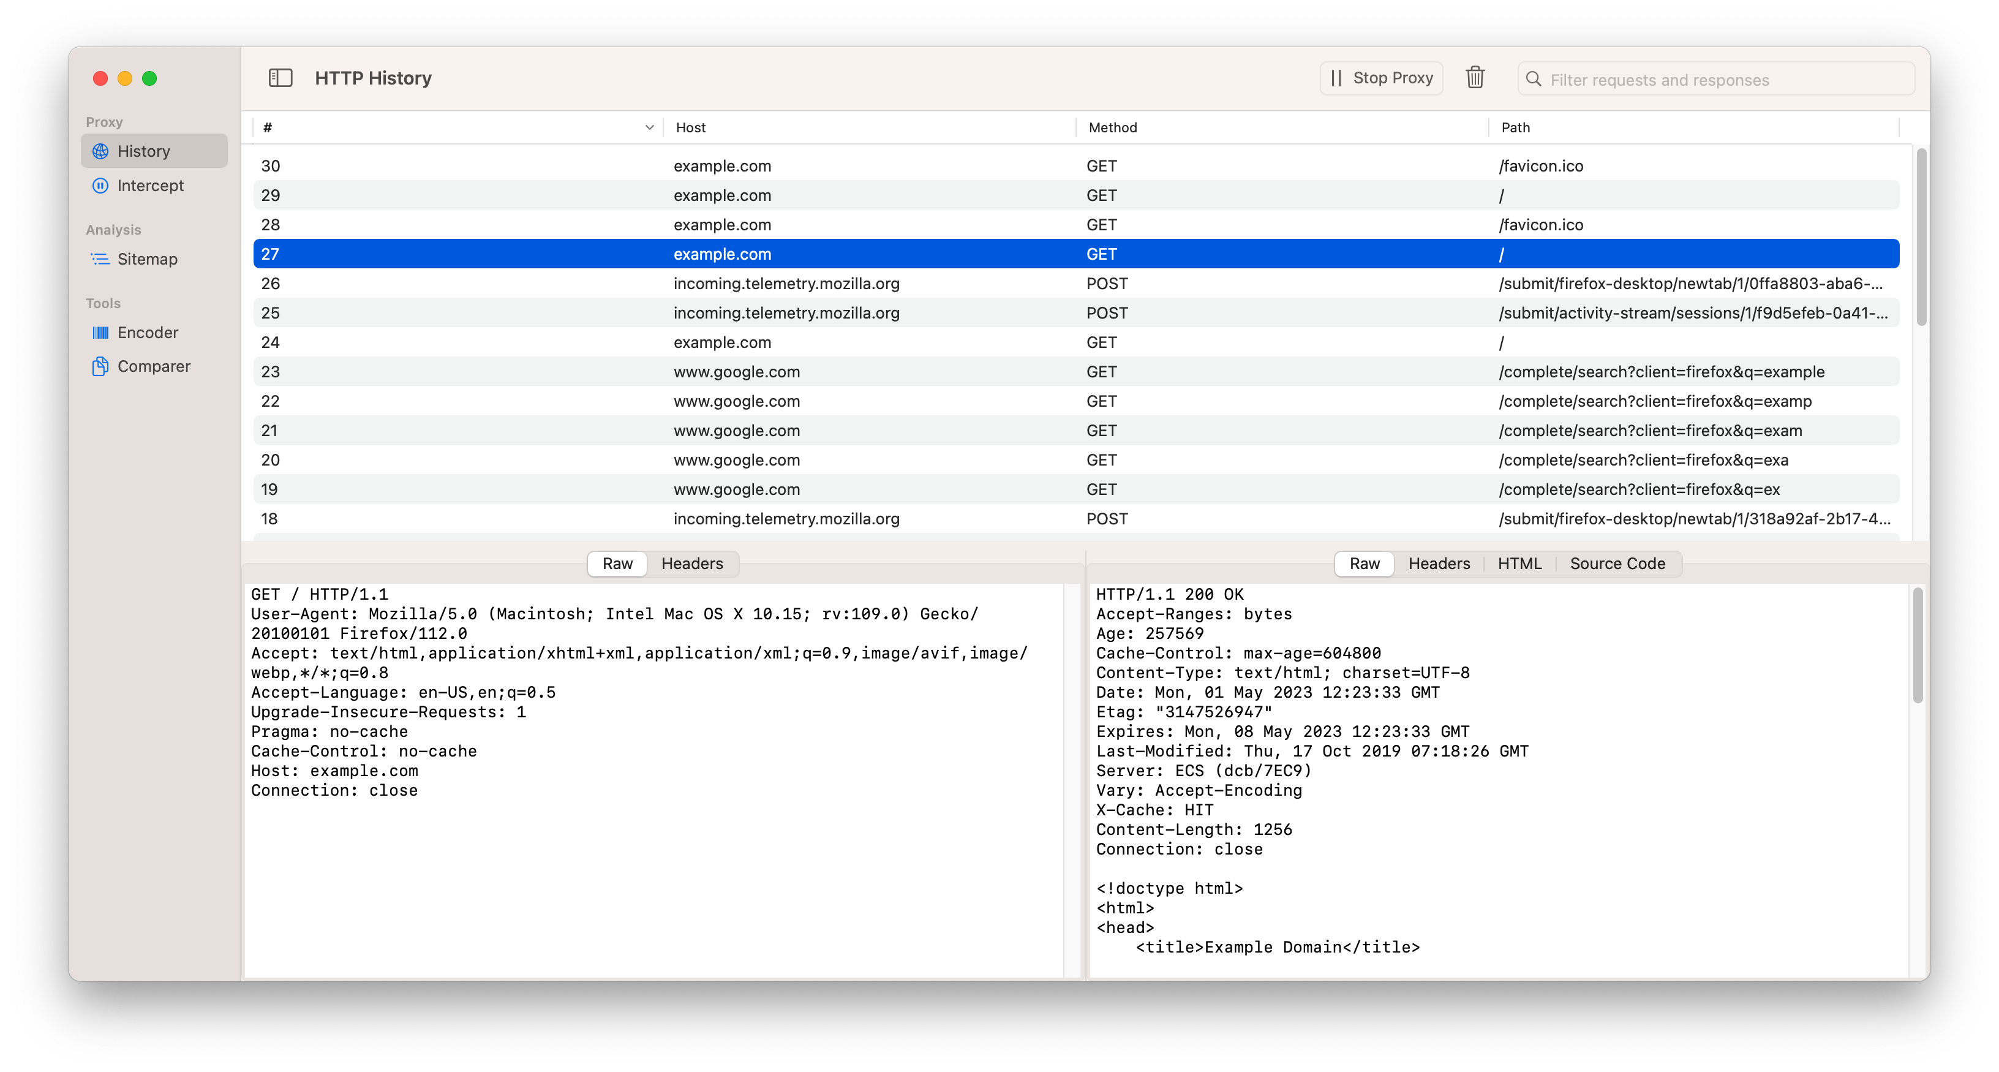Sort by Method column header
The height and width of the screenshot is (1072, 1999).
point(1112,127)
